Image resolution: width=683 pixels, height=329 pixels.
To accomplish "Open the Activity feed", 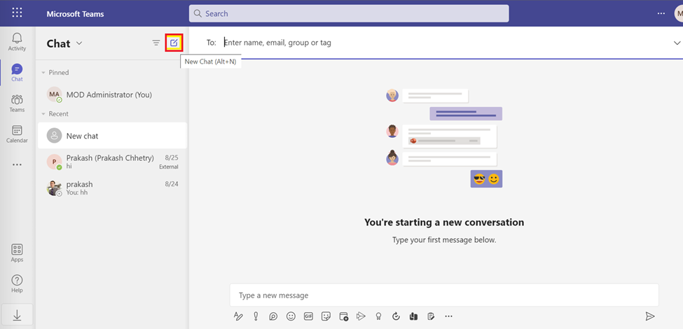I will coord(17,42).
